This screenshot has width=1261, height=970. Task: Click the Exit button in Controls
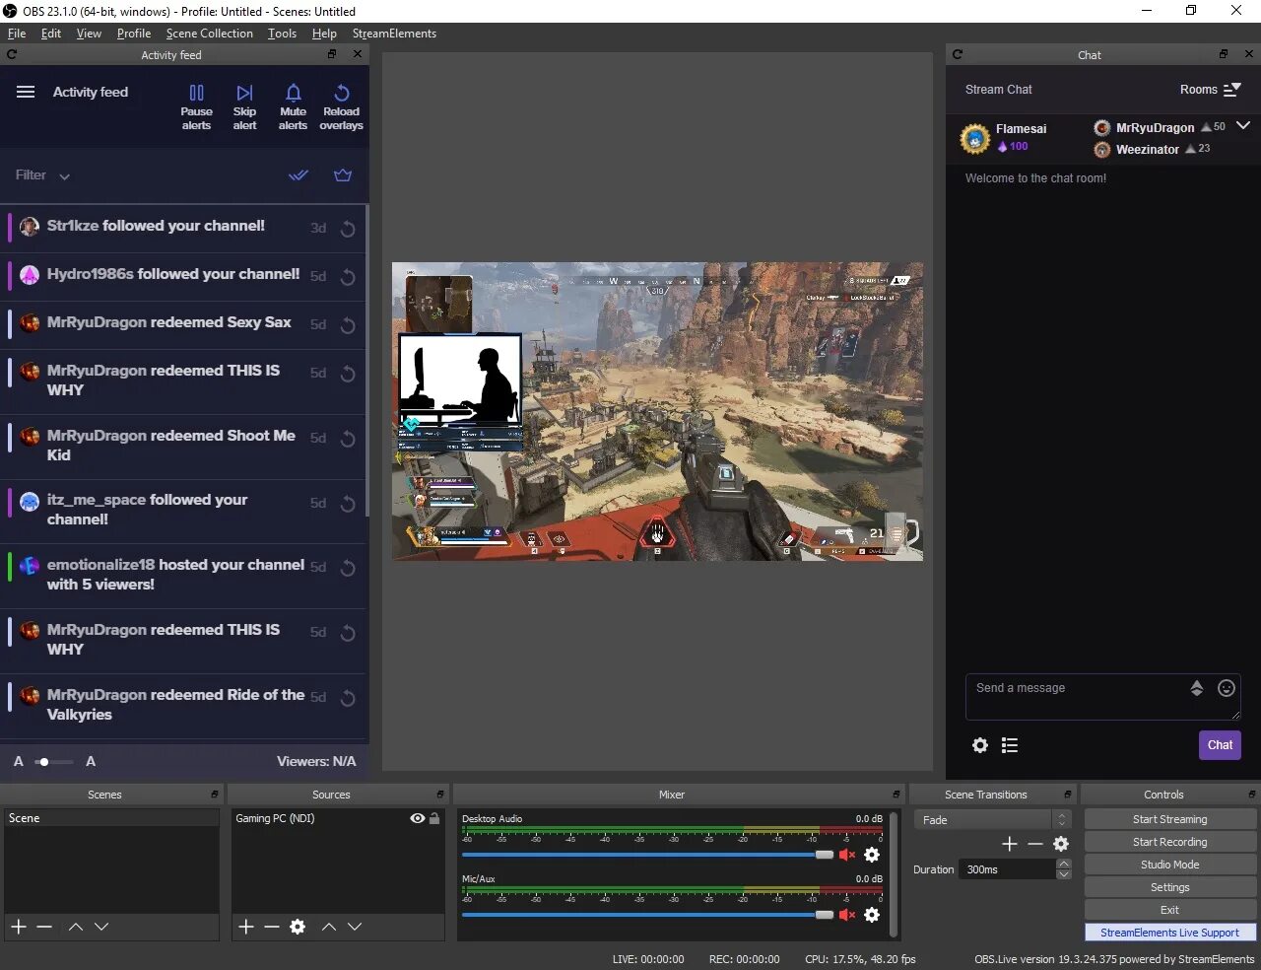[x=1170, y=910]
